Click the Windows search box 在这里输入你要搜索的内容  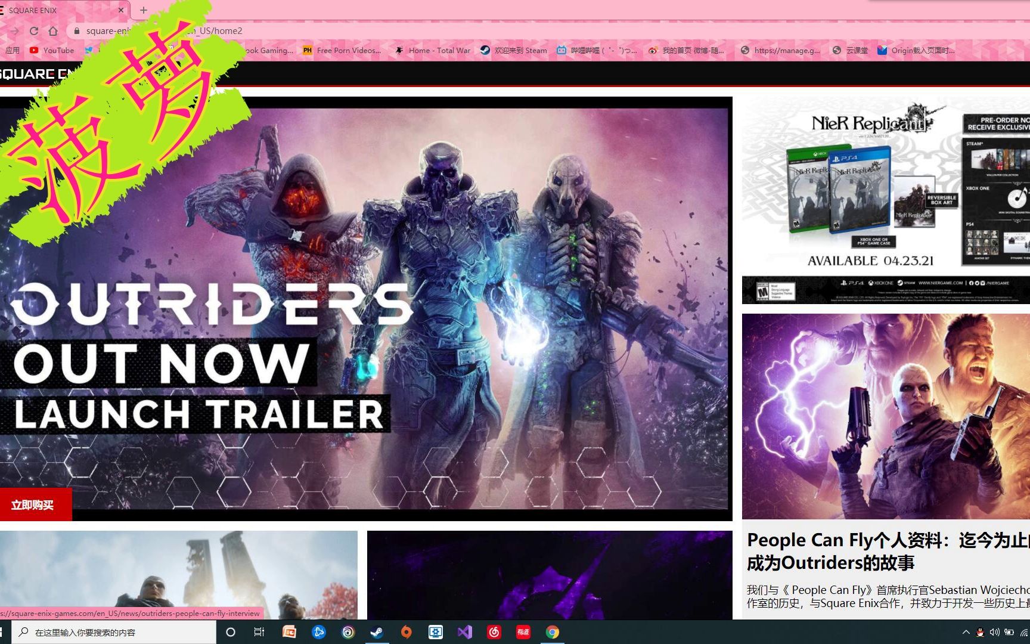click(x=113, y=632)
